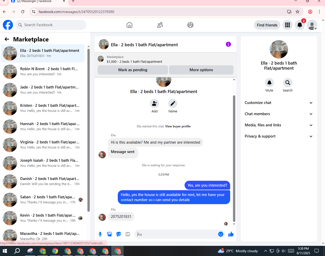The width and height of the screenshot is (325, 256).
Task: Bookmark this page star icon
Action: pos(297,12)
